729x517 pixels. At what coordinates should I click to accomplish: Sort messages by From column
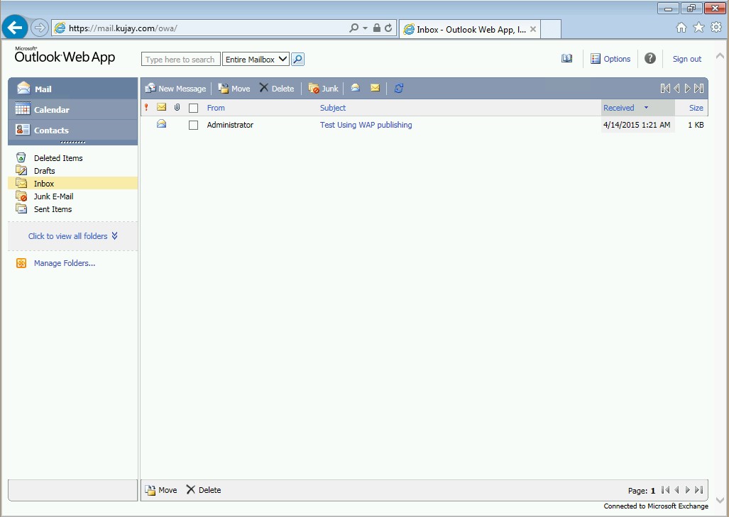[216, 108]
